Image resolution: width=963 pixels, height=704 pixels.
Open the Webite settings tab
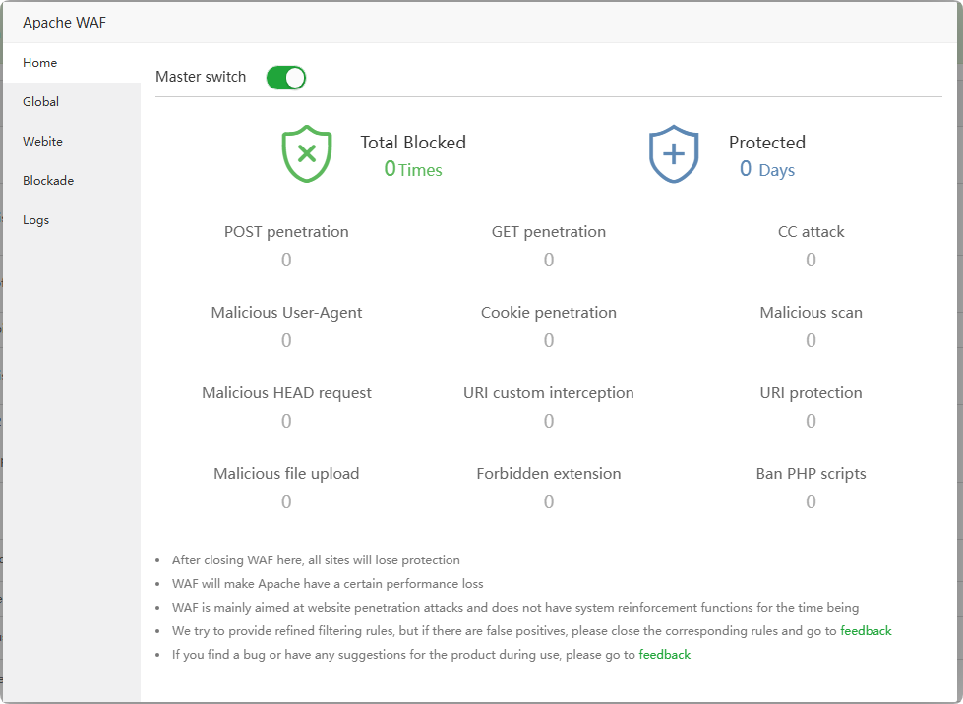pyautogui.click(x=43, y=142)
